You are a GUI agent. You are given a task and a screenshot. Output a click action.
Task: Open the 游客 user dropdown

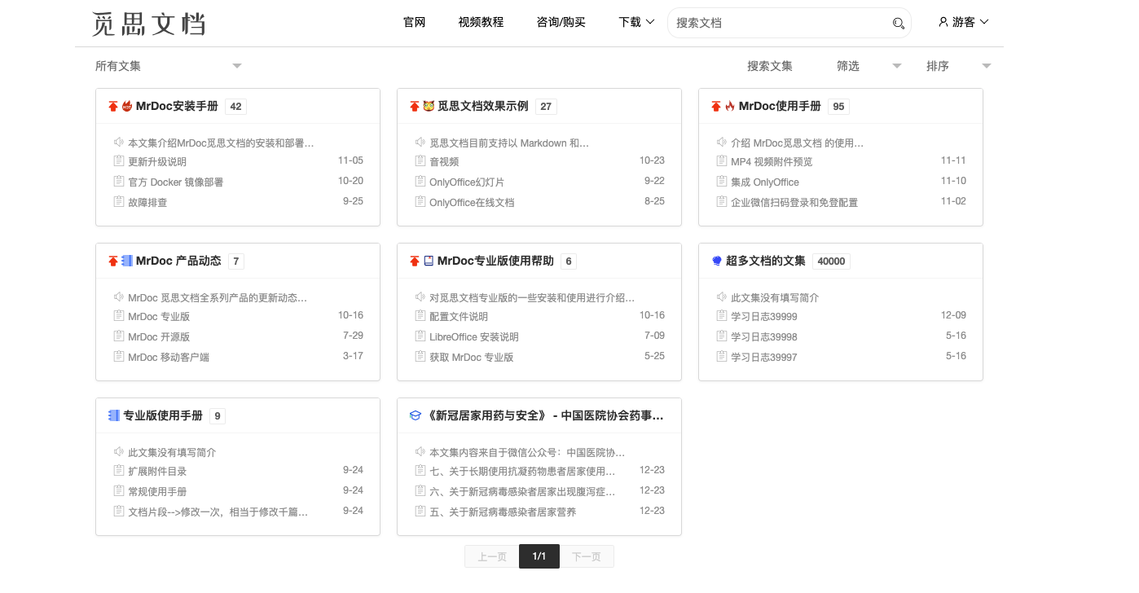pyautogui.click(x=964, y=22)
